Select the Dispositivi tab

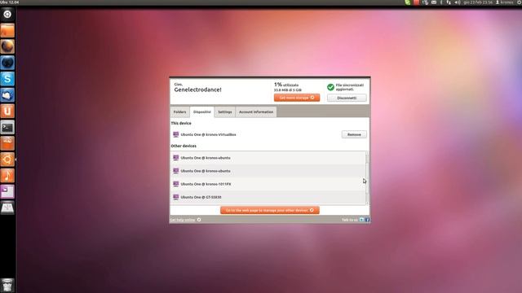[202, 112]
